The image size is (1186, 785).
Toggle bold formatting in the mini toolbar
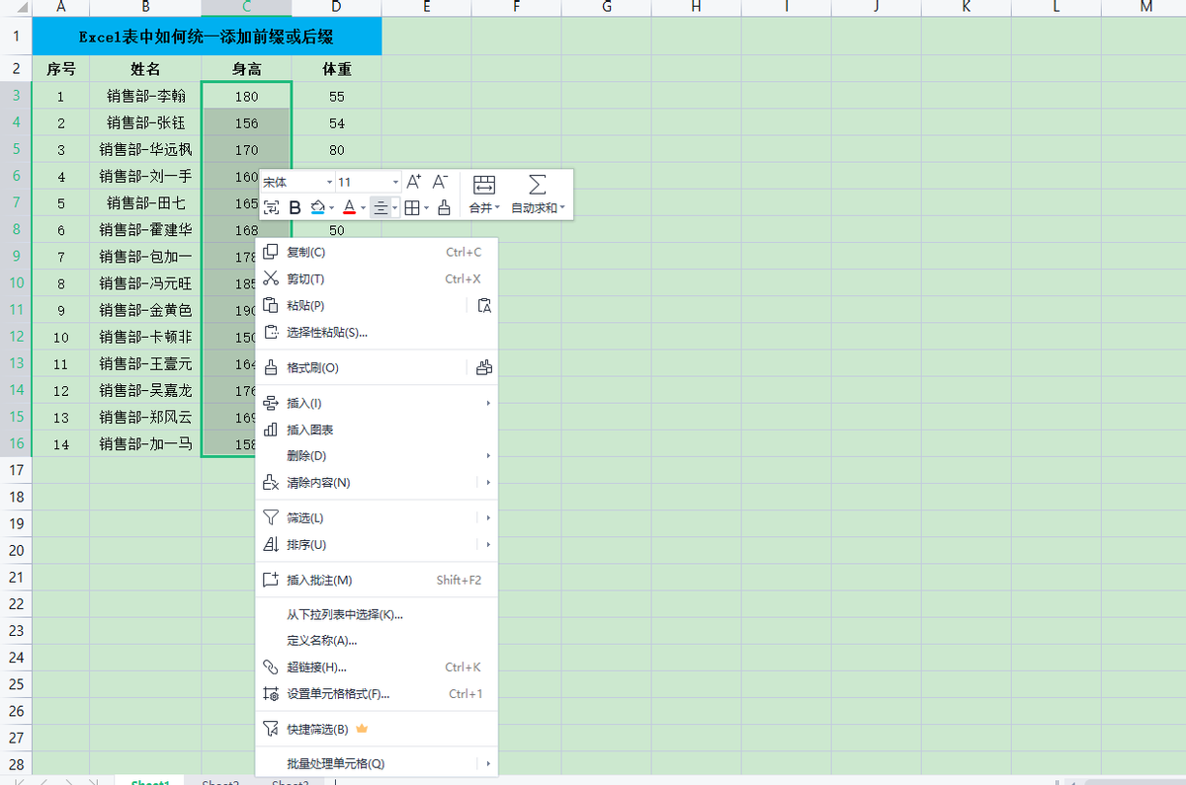(x=295, y=207)
